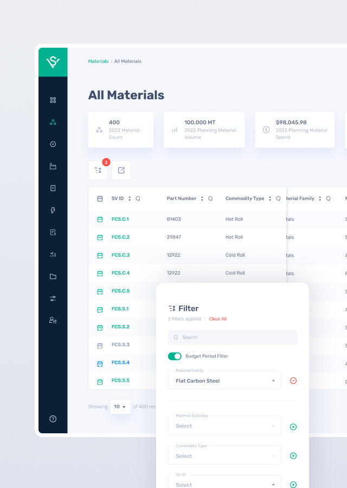Click calendar icon for FCS.C.1 row
This screenshot has height=488, width=347.
tap(100, 219)
